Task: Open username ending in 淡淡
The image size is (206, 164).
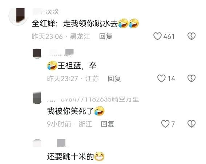Action: coord(45,12)
